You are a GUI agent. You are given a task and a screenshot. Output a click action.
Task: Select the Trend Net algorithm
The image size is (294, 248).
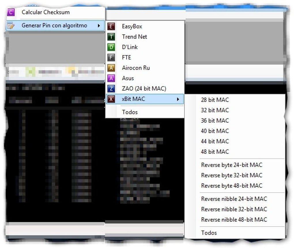[145, 37]
